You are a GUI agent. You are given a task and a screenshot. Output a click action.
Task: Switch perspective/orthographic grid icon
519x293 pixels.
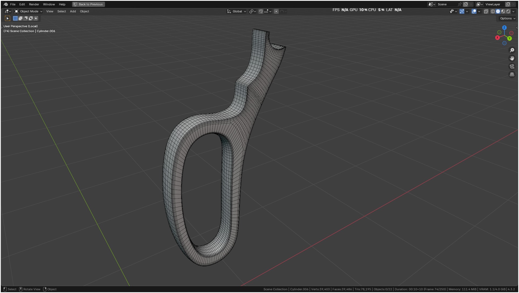point(512,74)
